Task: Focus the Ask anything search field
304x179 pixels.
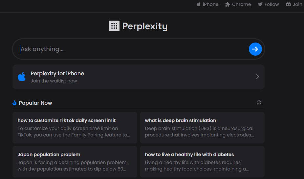Action: point(134,49)
